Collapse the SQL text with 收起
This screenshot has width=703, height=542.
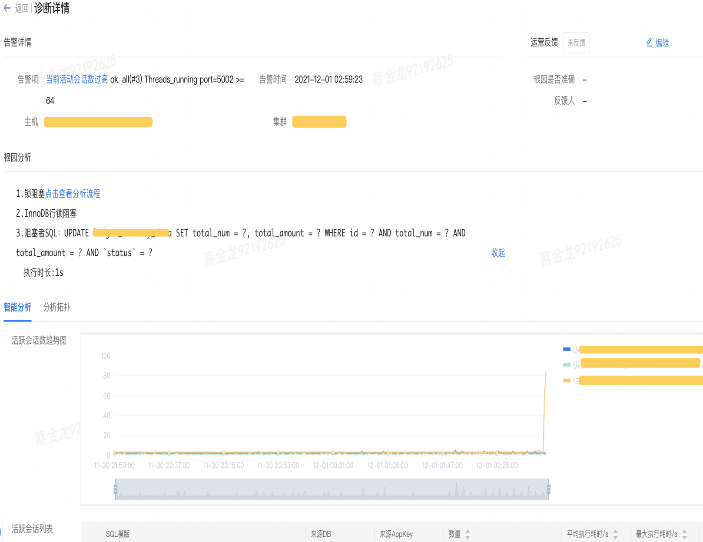[x=498, y=253]
